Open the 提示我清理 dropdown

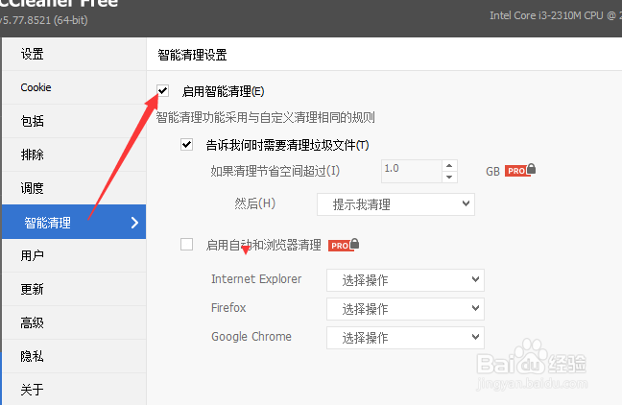point(395,204)
